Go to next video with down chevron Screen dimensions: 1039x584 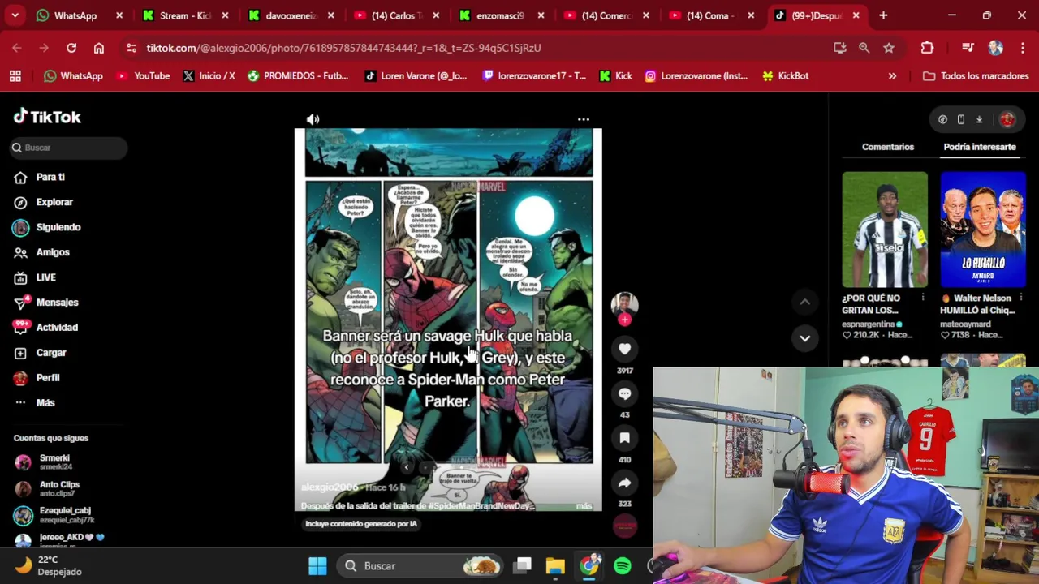pos(804,338)
